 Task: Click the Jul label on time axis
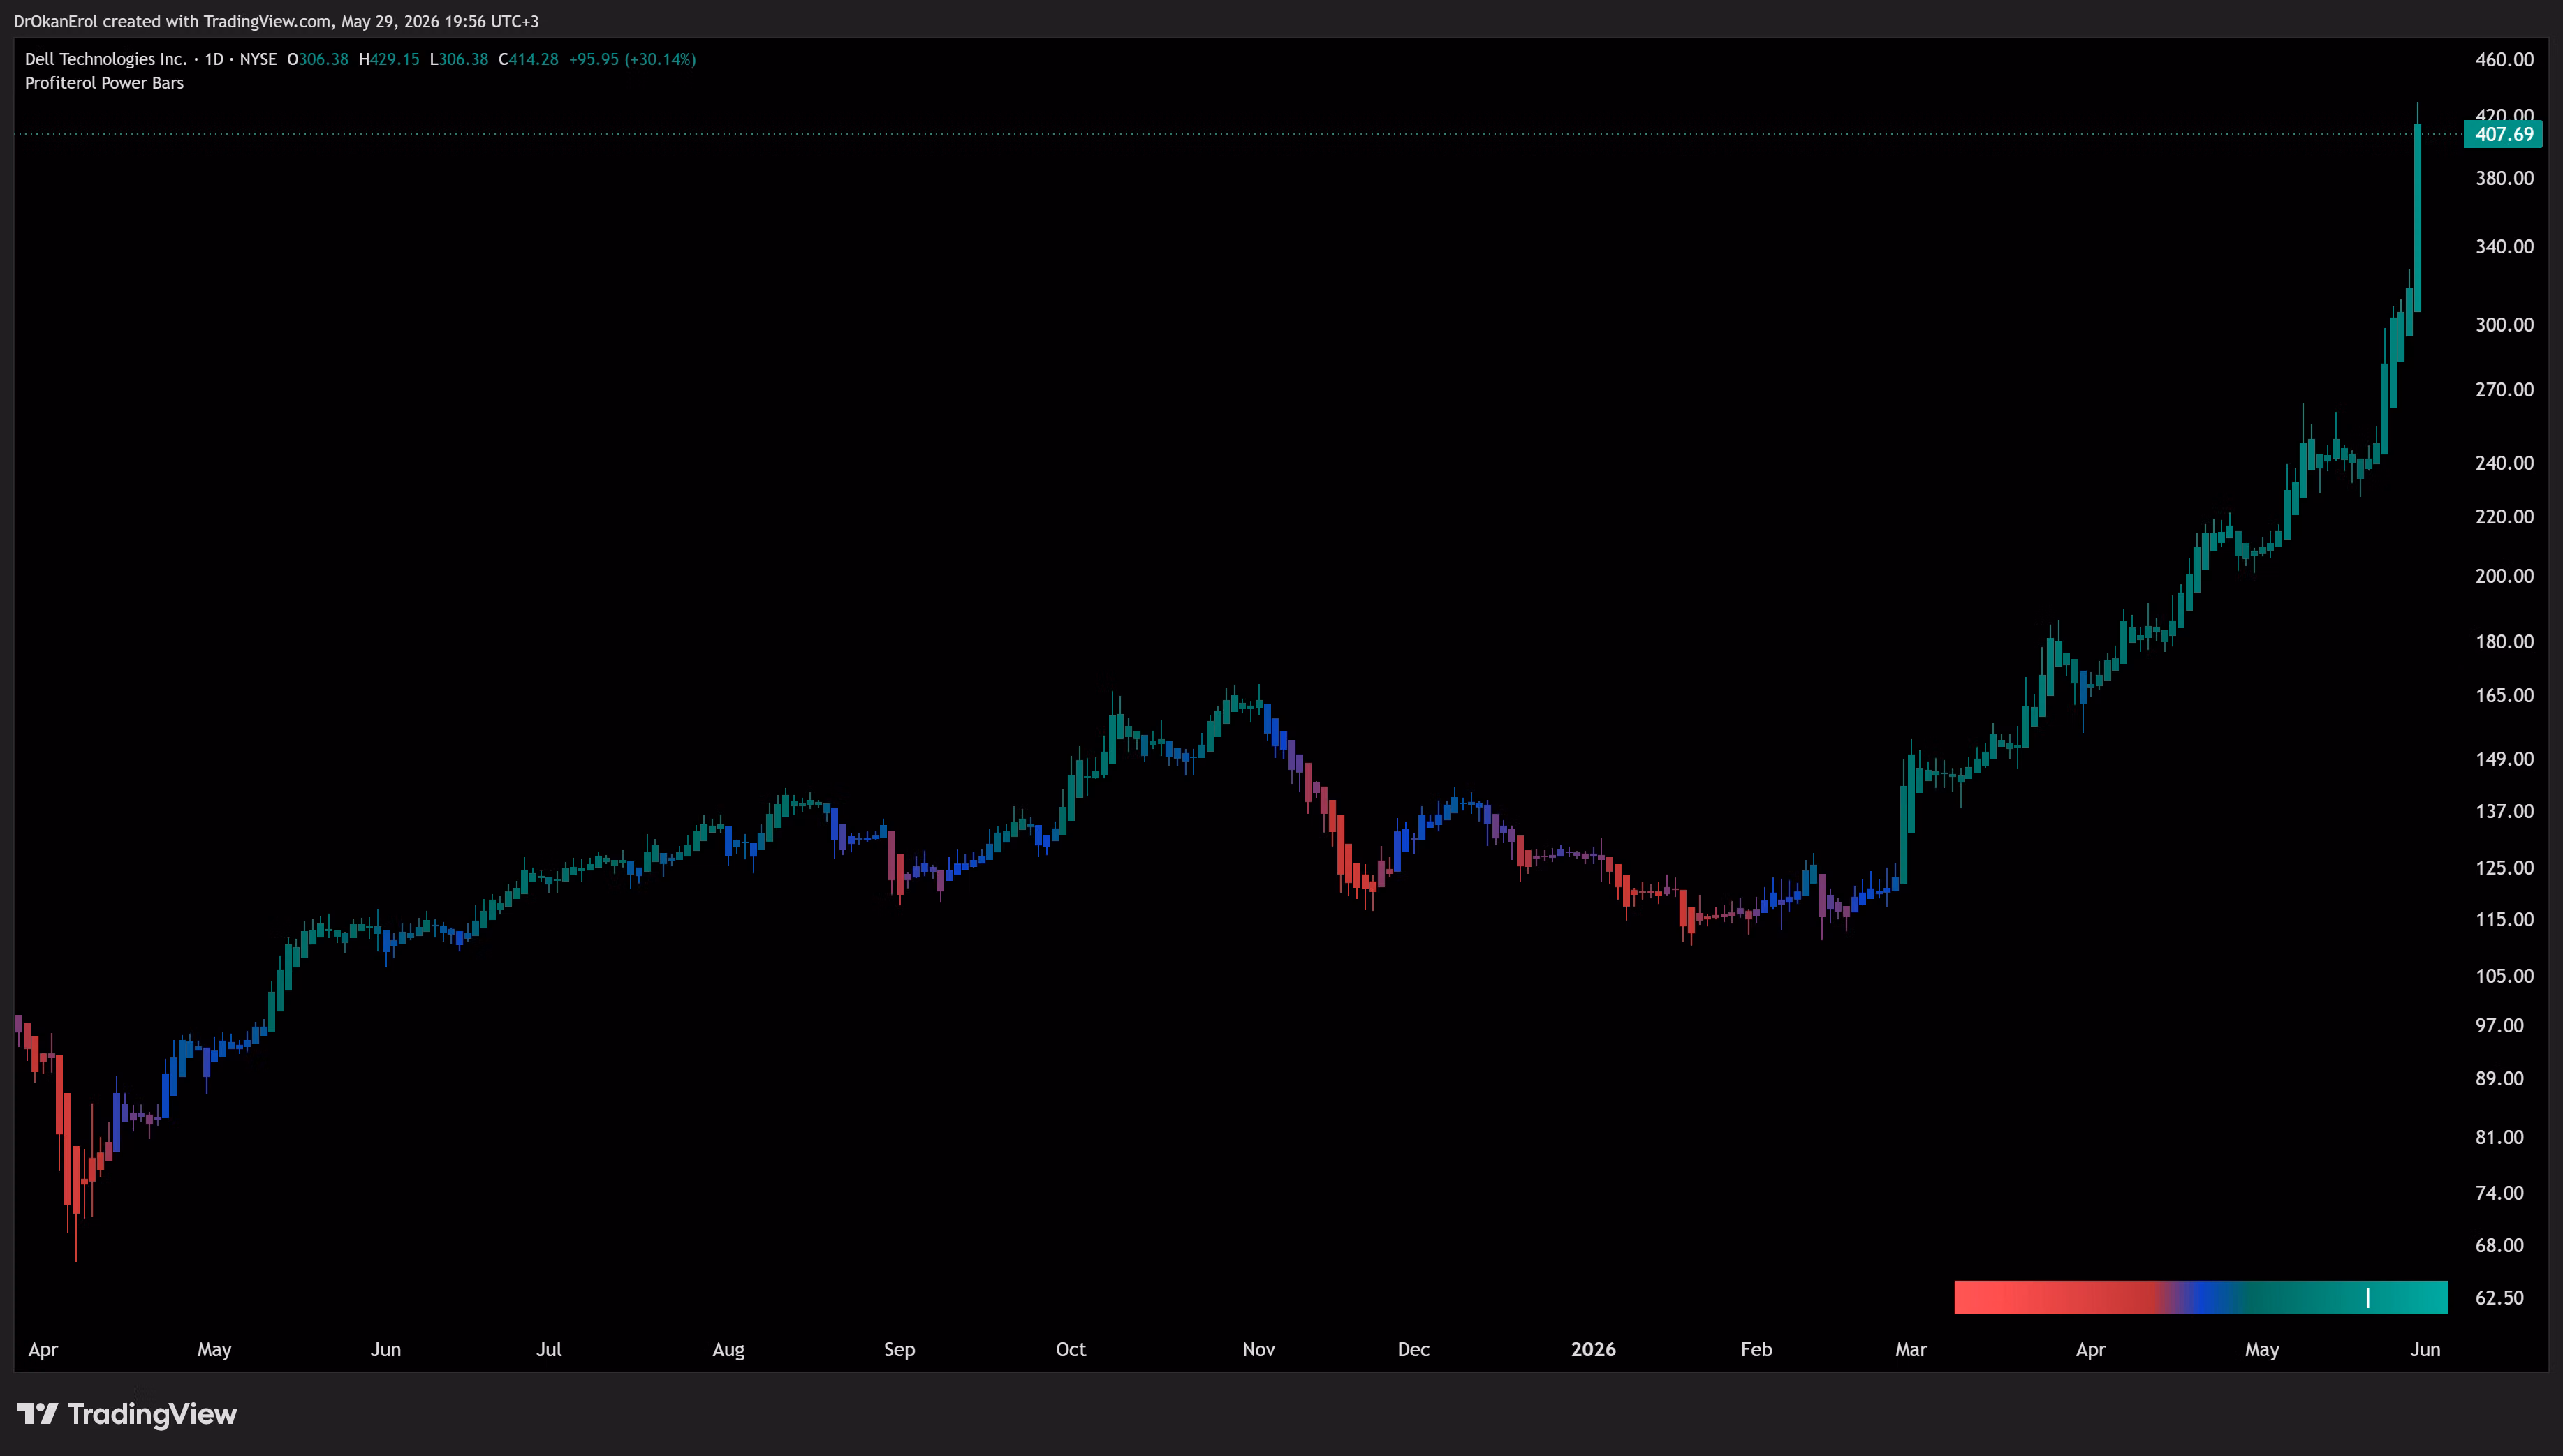[549, 1349]
